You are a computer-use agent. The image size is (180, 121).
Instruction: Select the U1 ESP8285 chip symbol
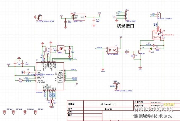pos(50,76)
